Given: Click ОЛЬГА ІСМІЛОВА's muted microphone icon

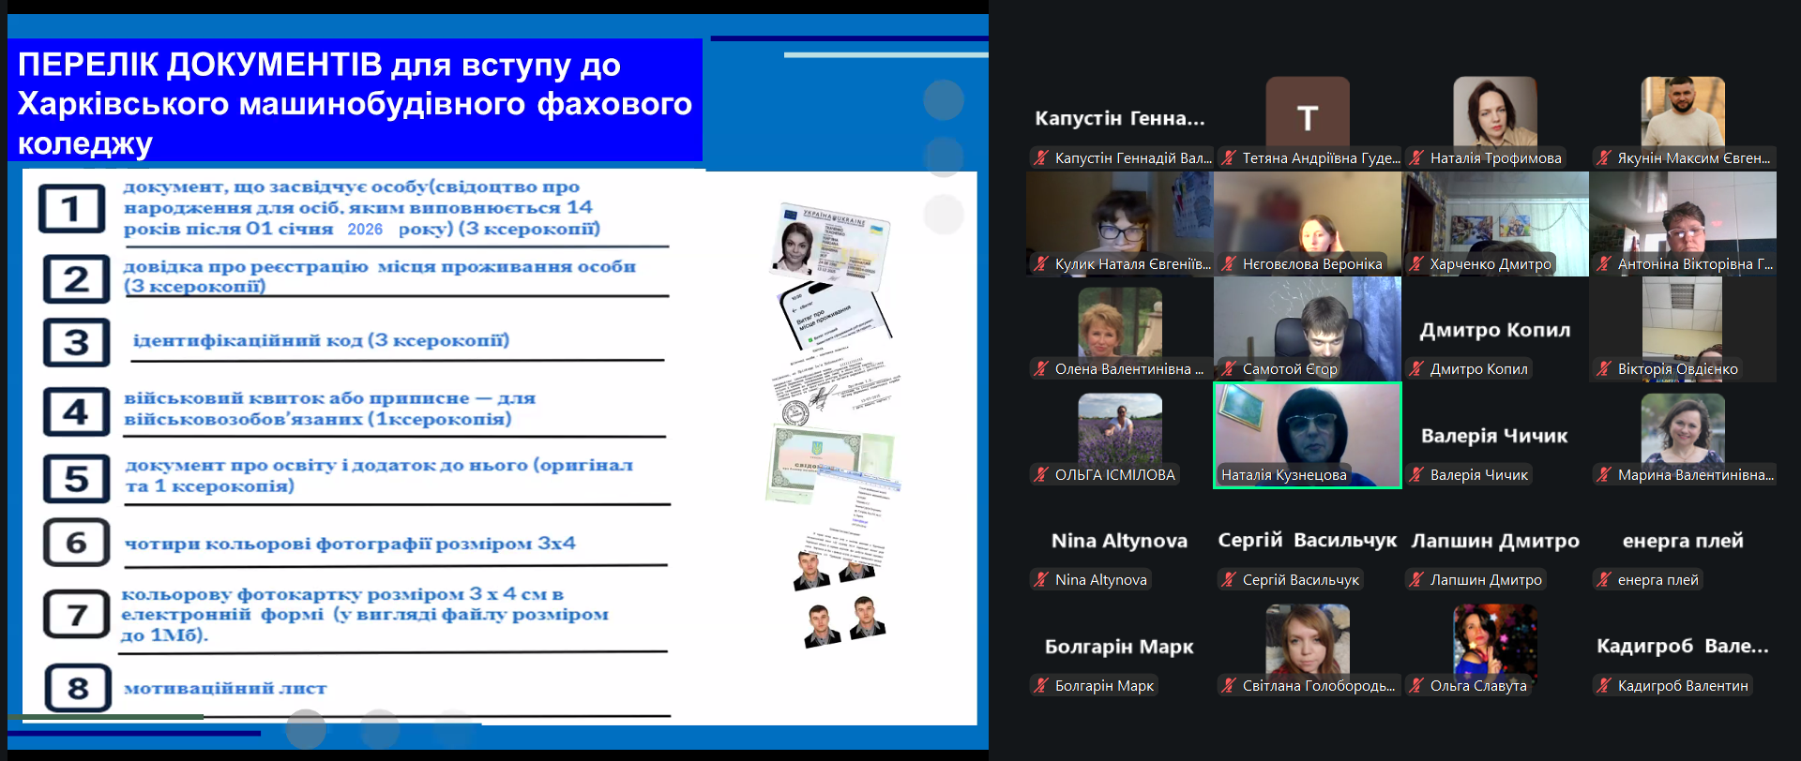Looking at the screenshot, I should coord(1041,475).
